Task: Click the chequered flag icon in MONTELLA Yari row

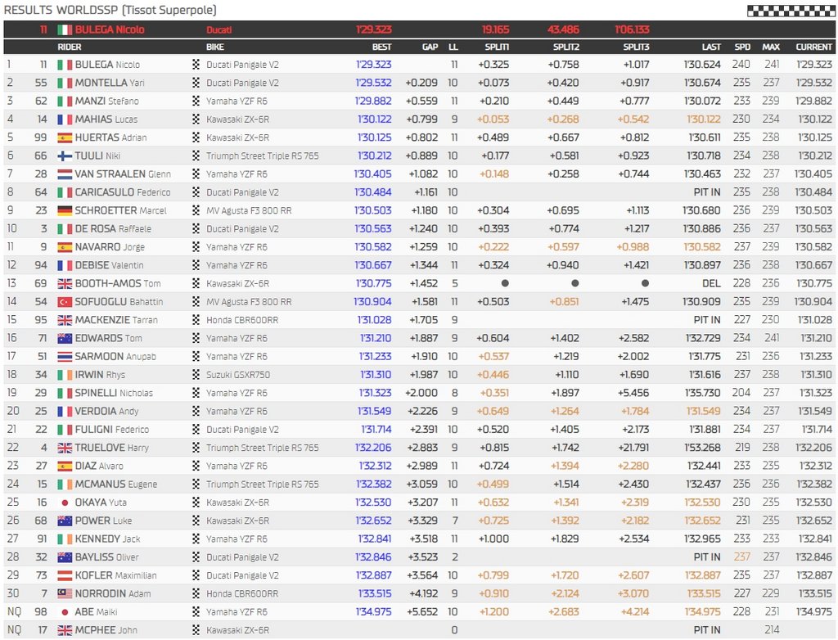Action: [196, 83]
